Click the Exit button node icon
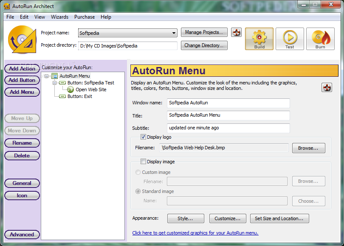 tap(62, 96)
